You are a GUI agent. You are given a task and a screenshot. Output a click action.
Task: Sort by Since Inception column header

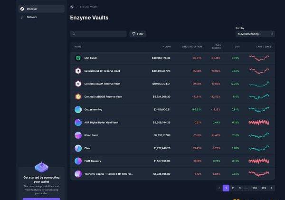pyautogui.click(x=191, y=47)
